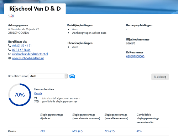This screenshot has width=178, height=137.
Task: Click the globe website icon
Action: pyautogui.click(x=10, y=58)
